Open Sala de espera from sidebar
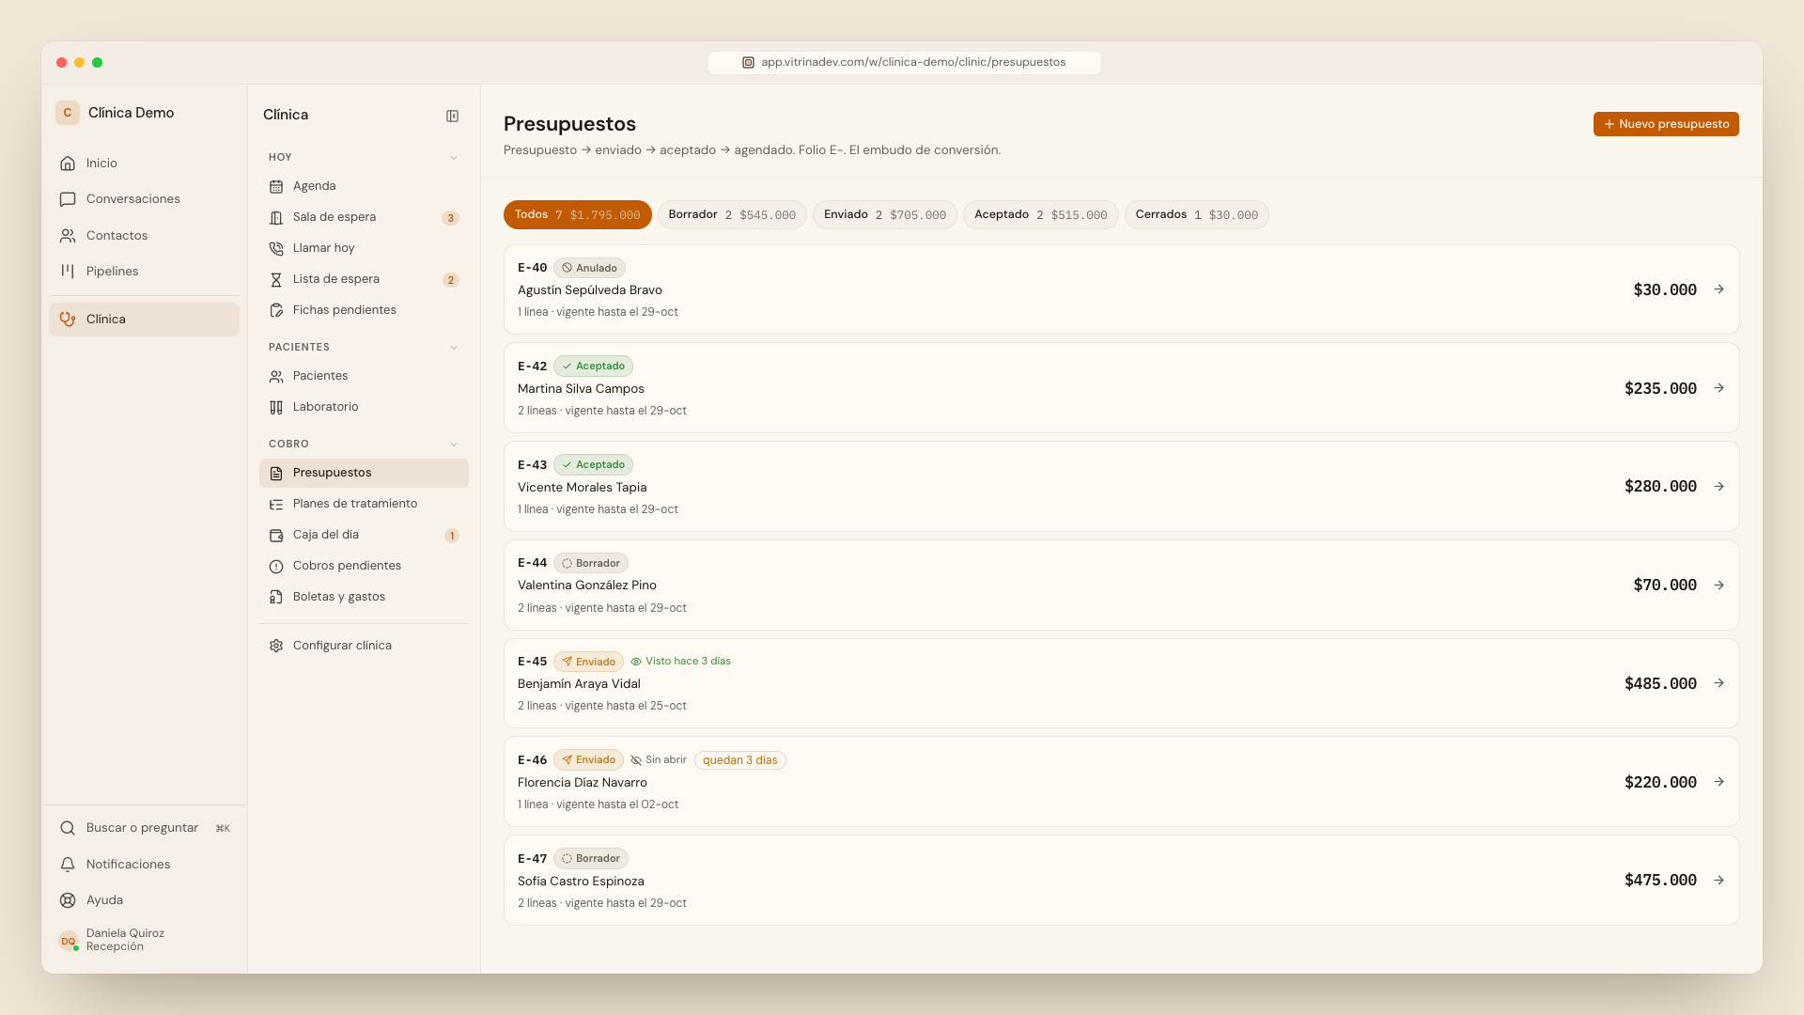This screenshot has height=1015, width=1804. 364,217
